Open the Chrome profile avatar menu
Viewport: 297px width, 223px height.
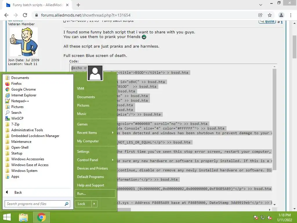pyautogui.click(x=281, y=15)
